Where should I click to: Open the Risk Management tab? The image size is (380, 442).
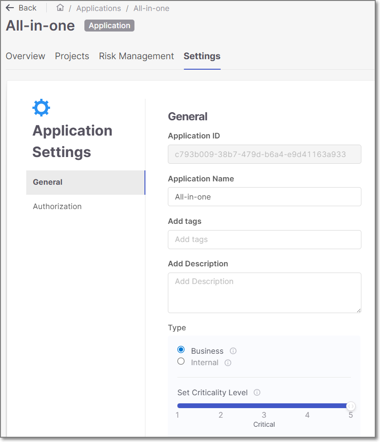pos(136,56)
